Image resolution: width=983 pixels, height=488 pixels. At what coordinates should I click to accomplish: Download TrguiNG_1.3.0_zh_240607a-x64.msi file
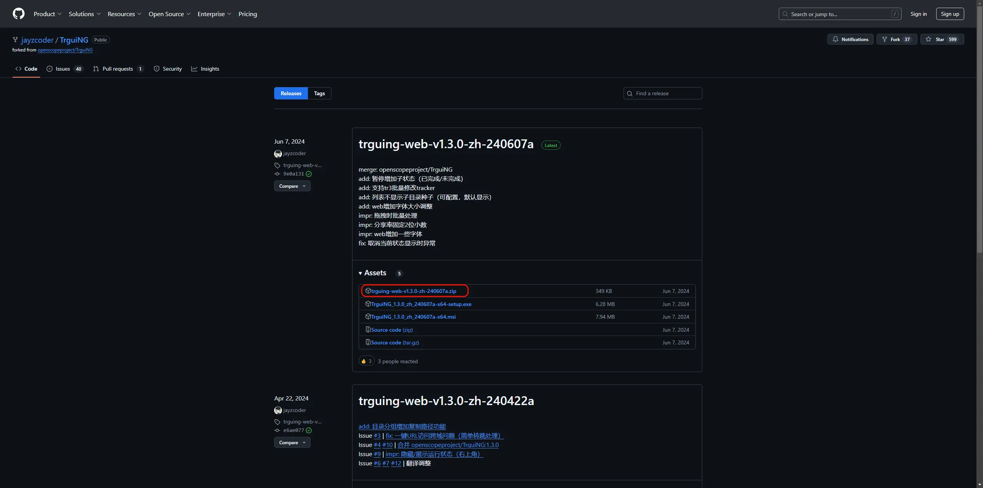pyautogui.click(x=413, y=317)
